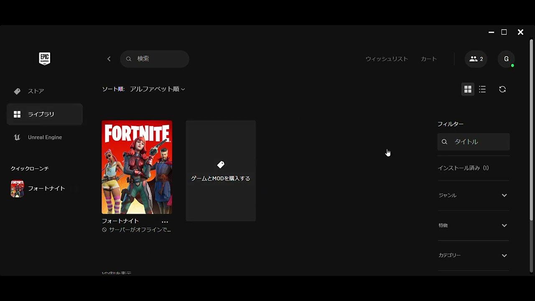Expand the カテゴリー filter
Image resolution: width=535 pixels, height=301 pixels.
pos(473,255)
